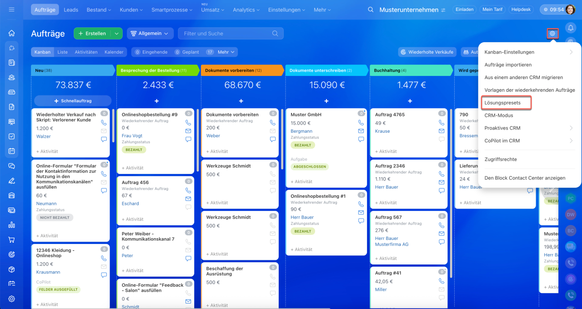Click the Erstellen button
This screenshot has height=309, width=582.
(92, 33)
